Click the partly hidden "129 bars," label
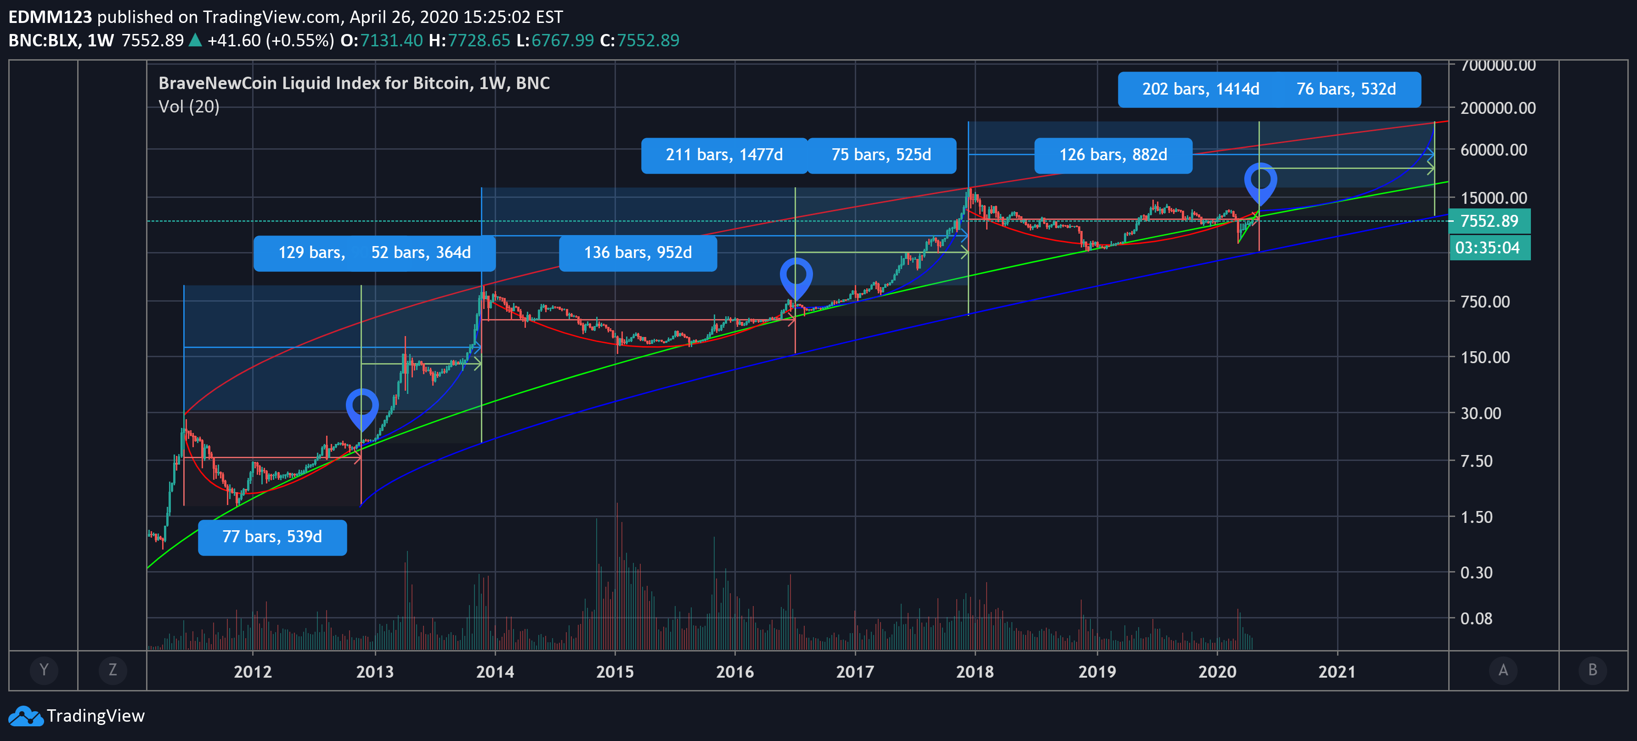 (x=303, y=253)
